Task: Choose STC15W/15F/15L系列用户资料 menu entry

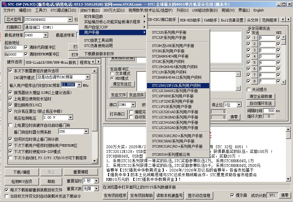Action: point(178,85)
